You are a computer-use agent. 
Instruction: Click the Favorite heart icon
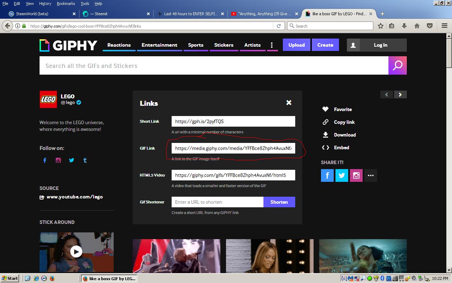point(326,109)
